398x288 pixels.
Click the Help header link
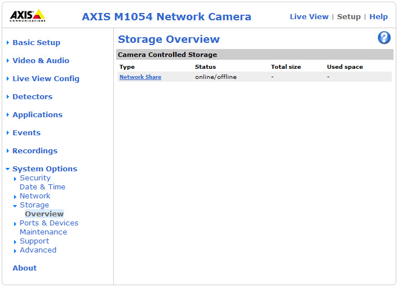(378, 17)
